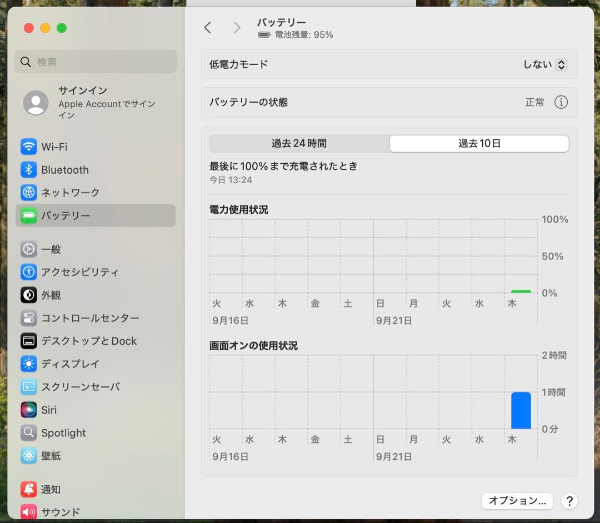
Task: Click the green energy usage bar for 木
Action: [521, 290]
